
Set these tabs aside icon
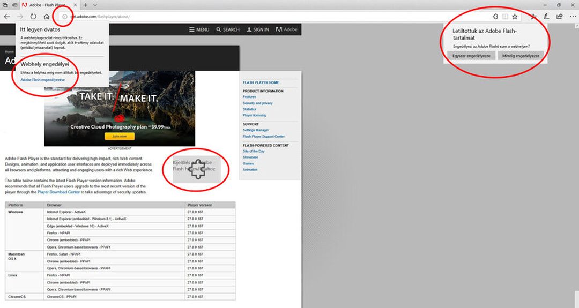[x=15, y=5]
